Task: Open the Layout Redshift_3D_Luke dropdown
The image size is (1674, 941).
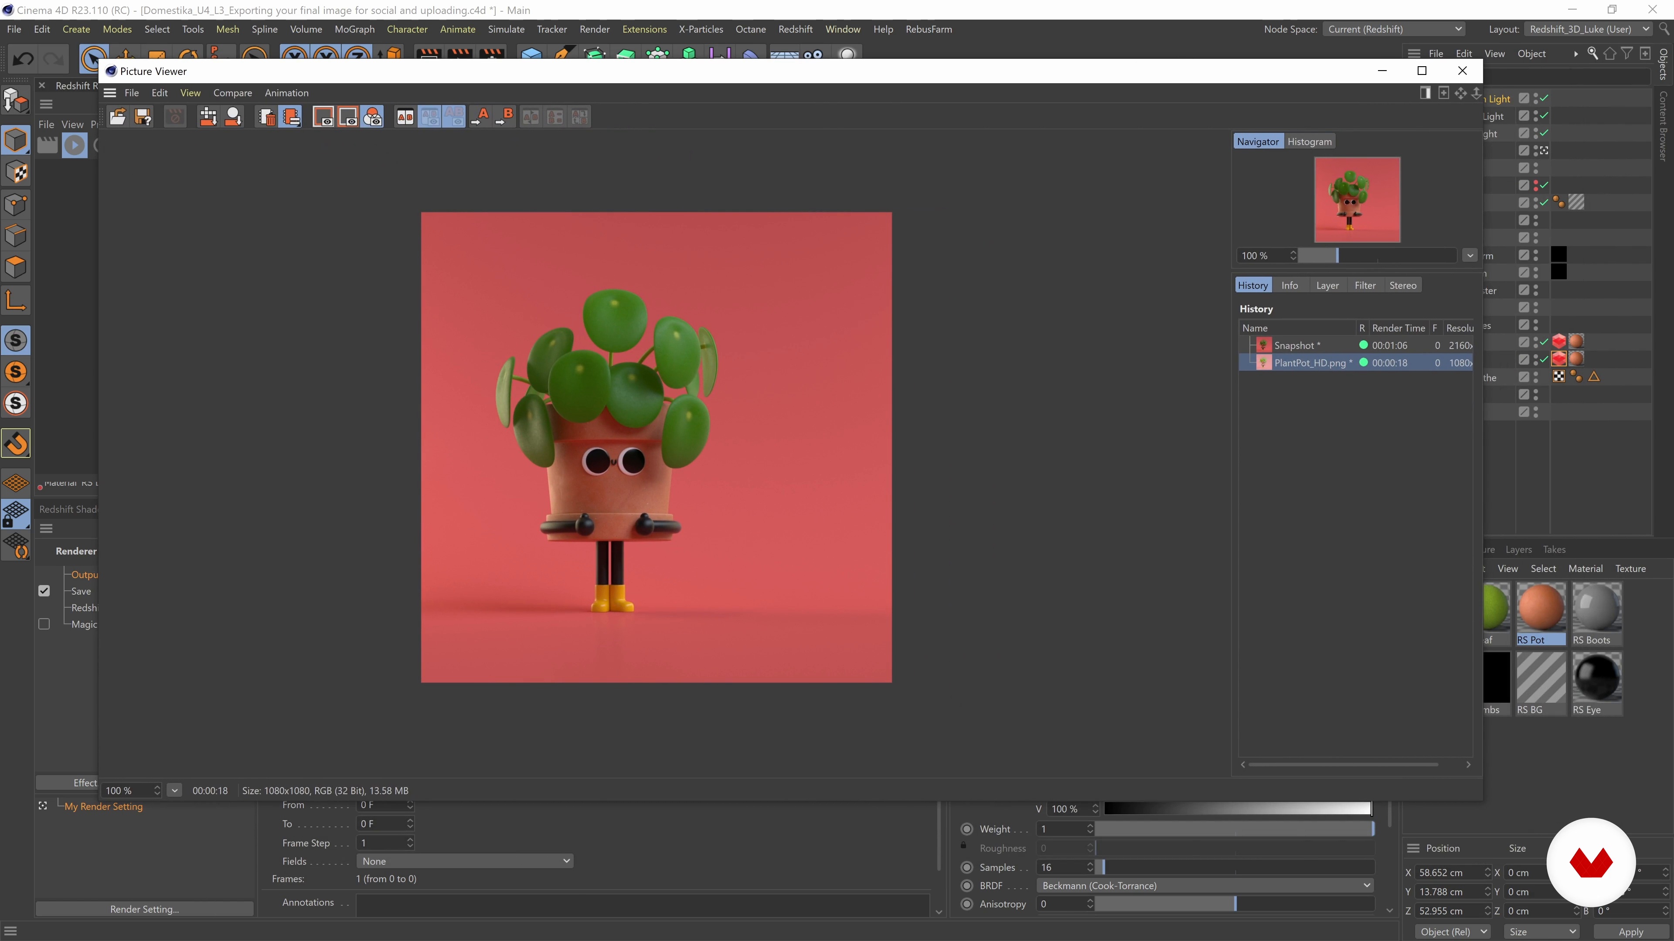Action: point(1588,29)
